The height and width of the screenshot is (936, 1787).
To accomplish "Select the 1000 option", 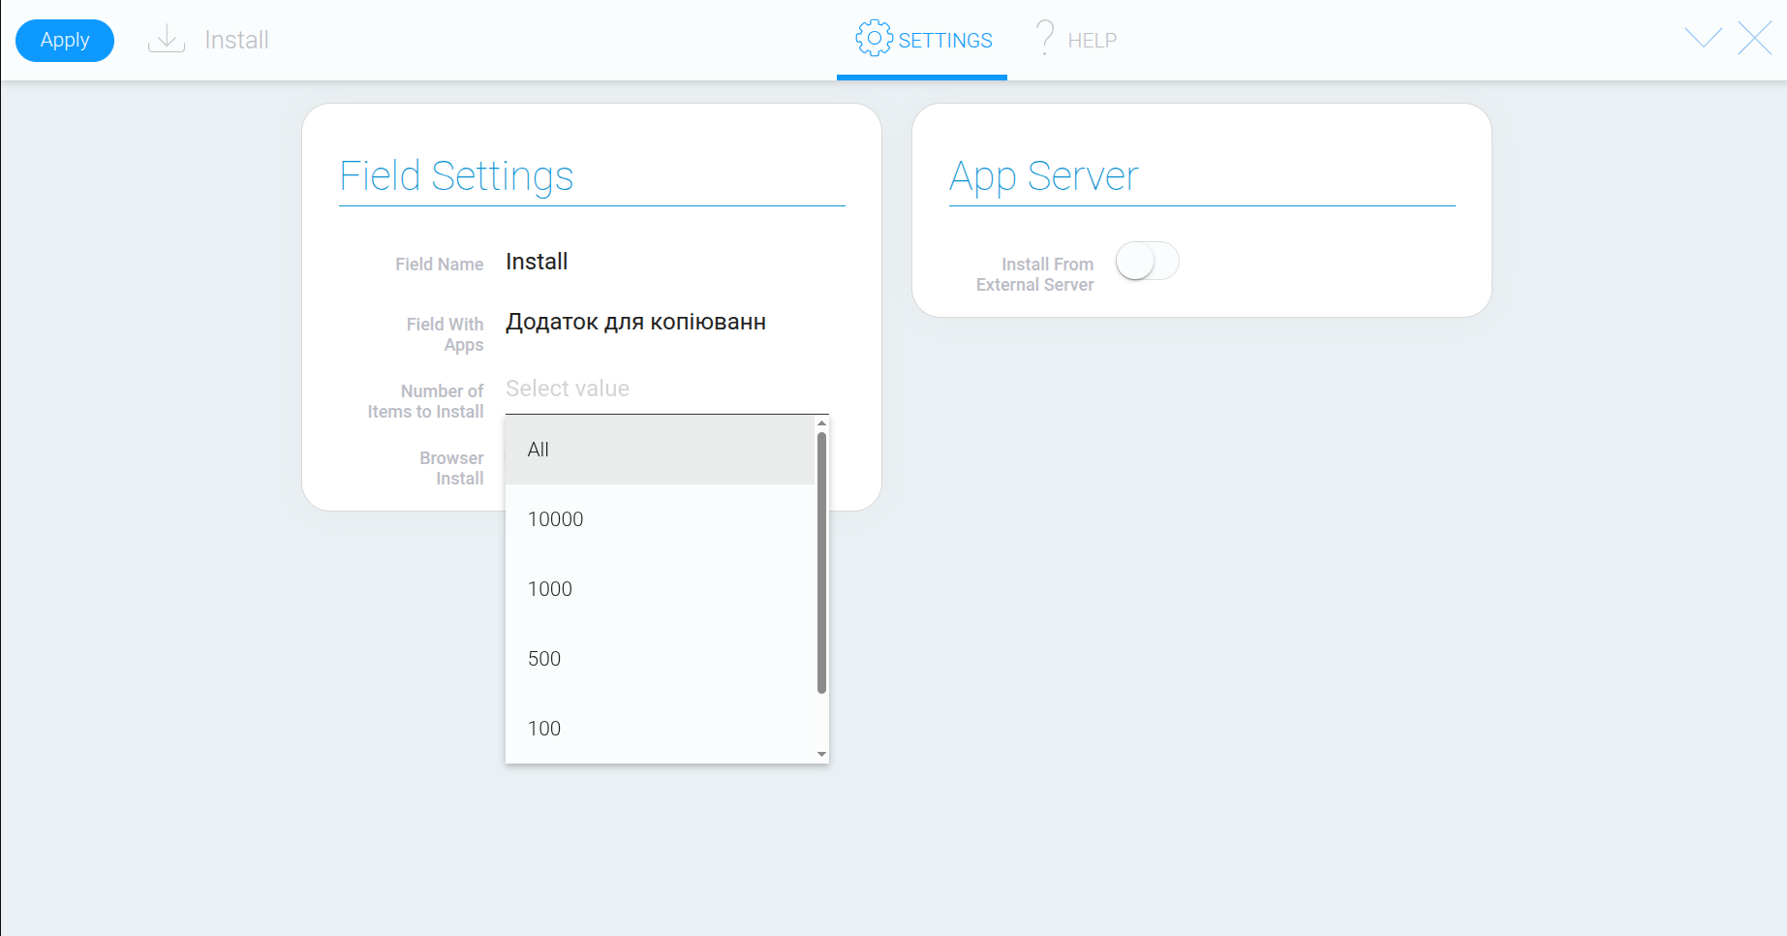I will pos(660,589).
